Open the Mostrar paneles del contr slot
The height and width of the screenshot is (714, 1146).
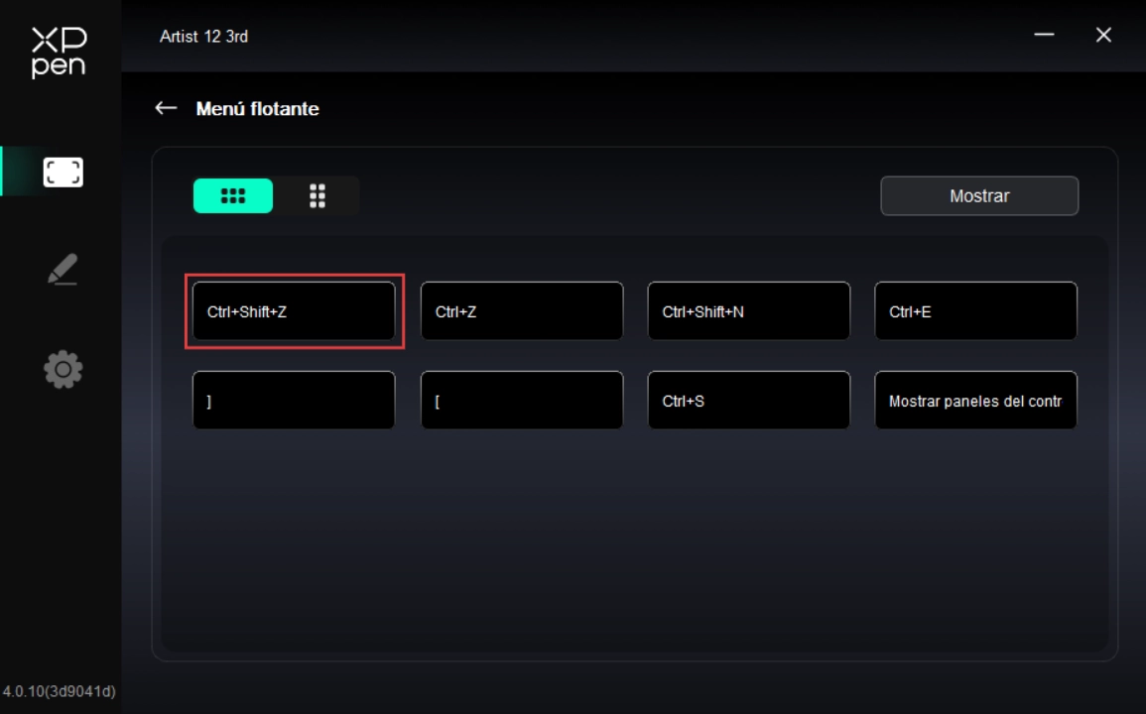(x=975, y=401)
